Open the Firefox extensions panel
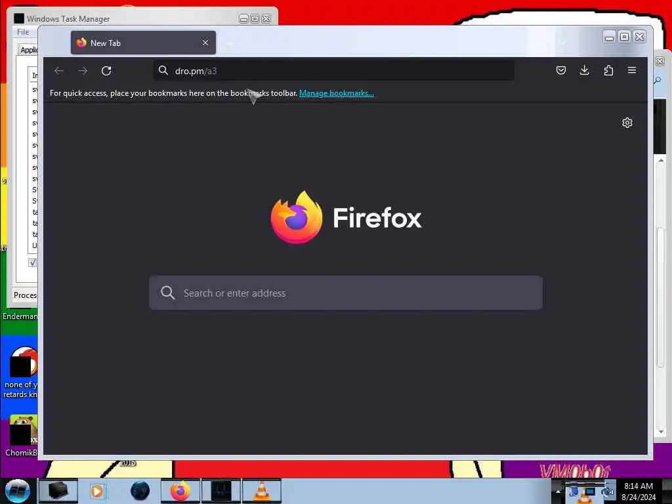This screenshot has height=504, width=672. pyautogui.click(x=608, y=70)
